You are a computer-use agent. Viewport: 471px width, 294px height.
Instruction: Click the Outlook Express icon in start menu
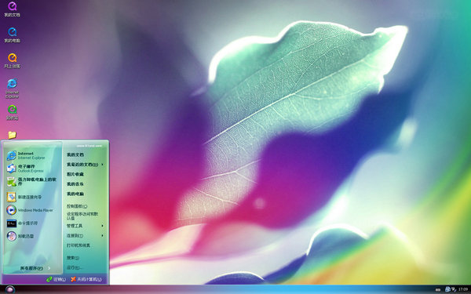click(12, 169)
